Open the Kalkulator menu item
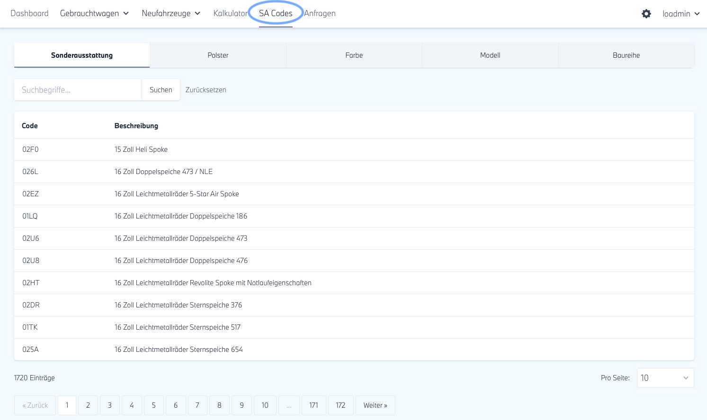 (x=230, y=13)
